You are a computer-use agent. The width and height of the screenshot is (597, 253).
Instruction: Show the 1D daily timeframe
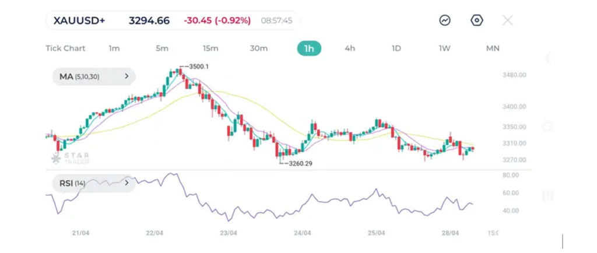(396, 48)
